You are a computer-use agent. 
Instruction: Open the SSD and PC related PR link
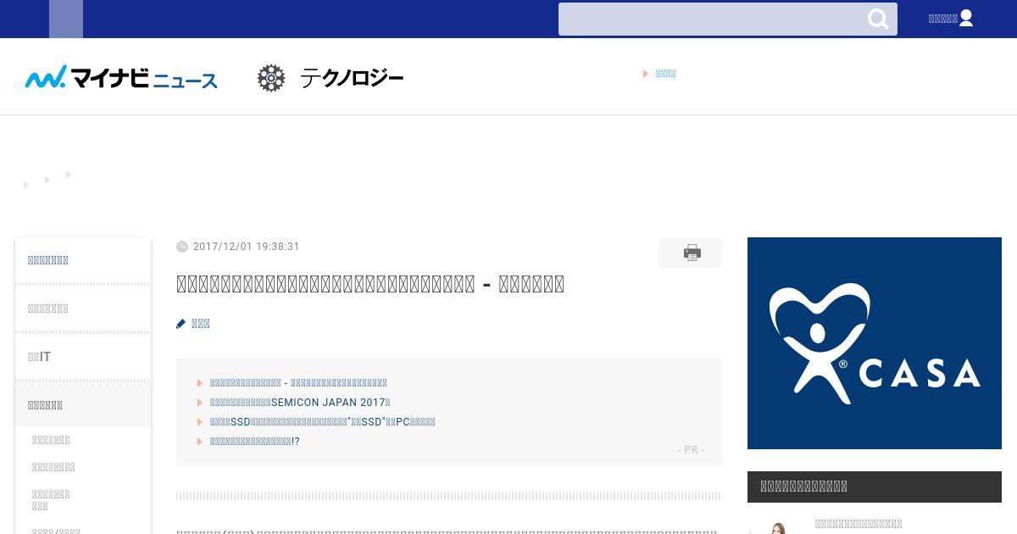(x=322, y=422)
